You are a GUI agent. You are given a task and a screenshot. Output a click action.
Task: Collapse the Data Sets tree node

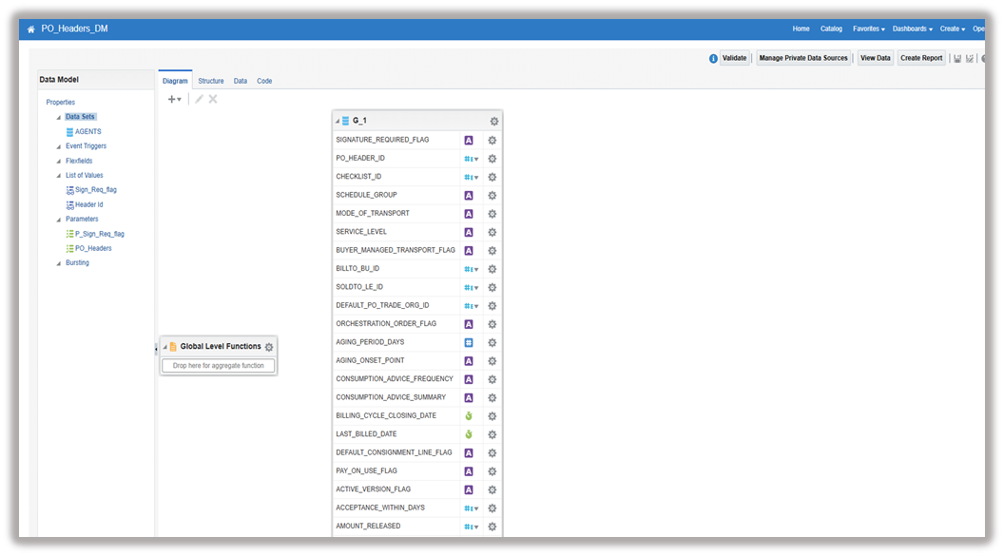click(x=58, y=116)
